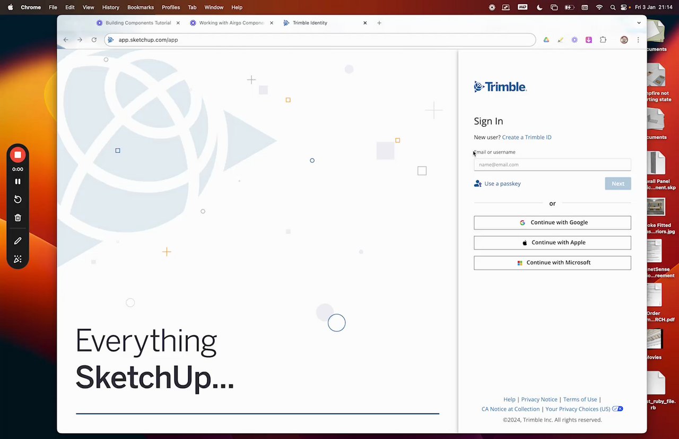Open Spotlight search in menu bar
Image resolution: width=679 pixels, height=439 pixels.
(613, 7)
